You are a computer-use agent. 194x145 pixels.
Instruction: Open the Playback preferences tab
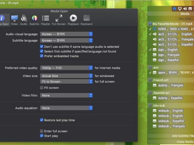coord(73,20)
